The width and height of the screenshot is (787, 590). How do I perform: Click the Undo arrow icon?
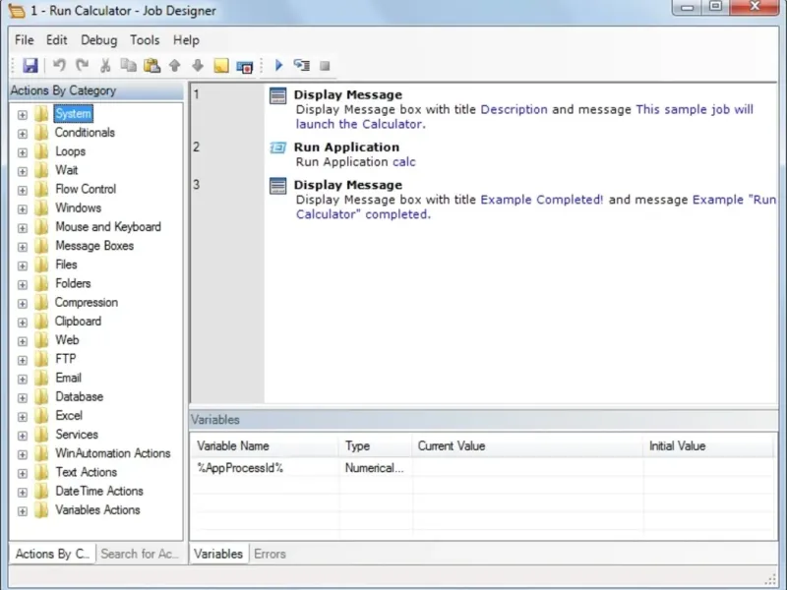tap(59, 66)
